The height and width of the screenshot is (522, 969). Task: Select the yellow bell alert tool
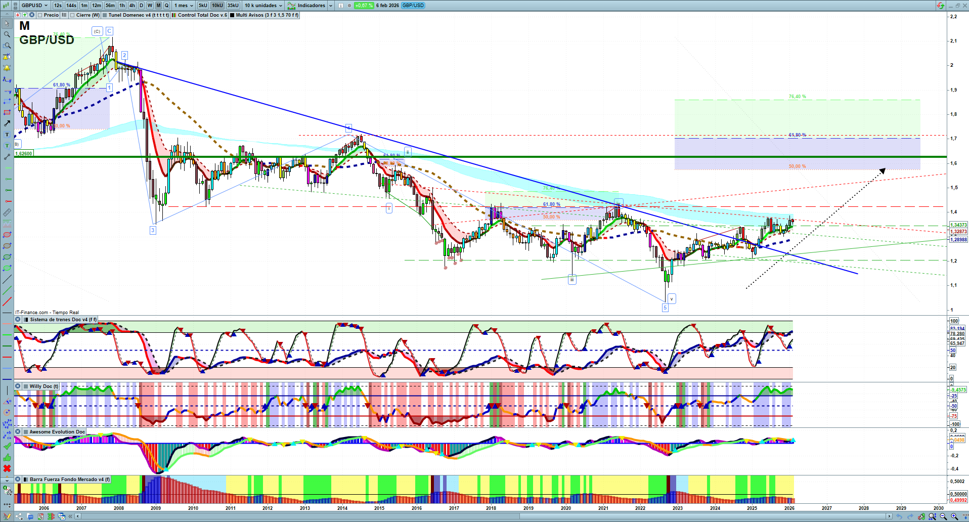tap(7, 68)
